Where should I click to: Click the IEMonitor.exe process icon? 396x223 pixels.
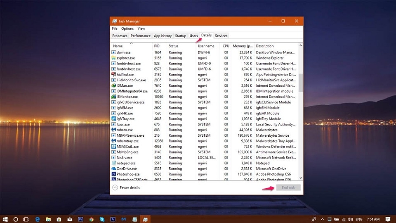coord(114,97)
